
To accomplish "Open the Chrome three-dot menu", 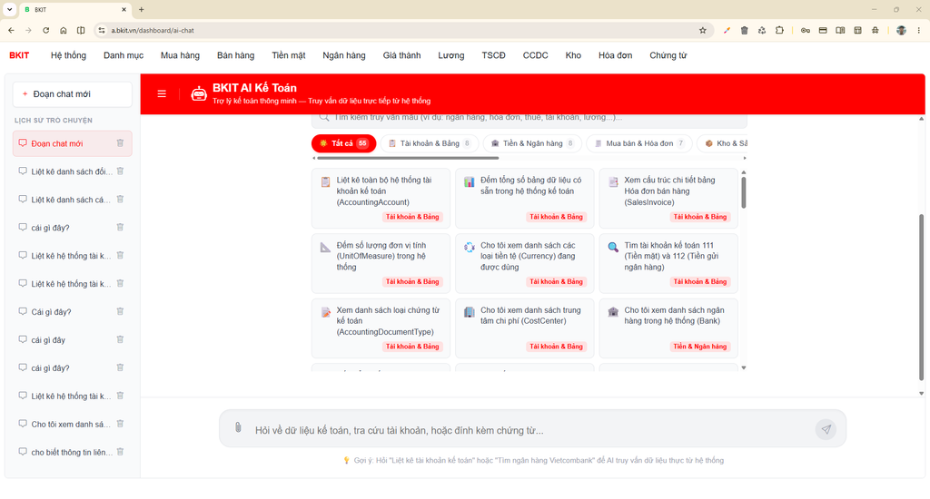I will pos(919,30).
